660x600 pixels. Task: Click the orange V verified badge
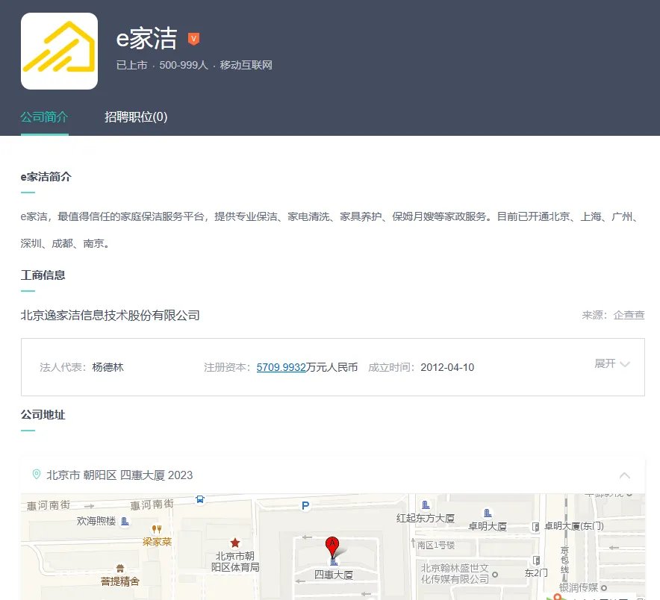pos(193,39)
